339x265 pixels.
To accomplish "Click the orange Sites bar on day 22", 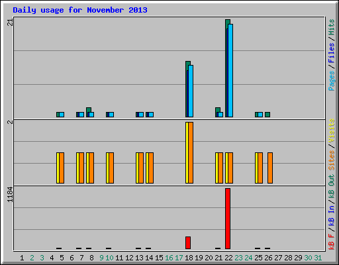I will tap(230, 168).
